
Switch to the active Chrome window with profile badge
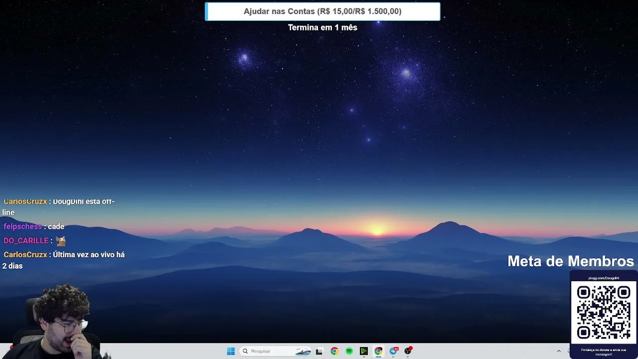378,351
